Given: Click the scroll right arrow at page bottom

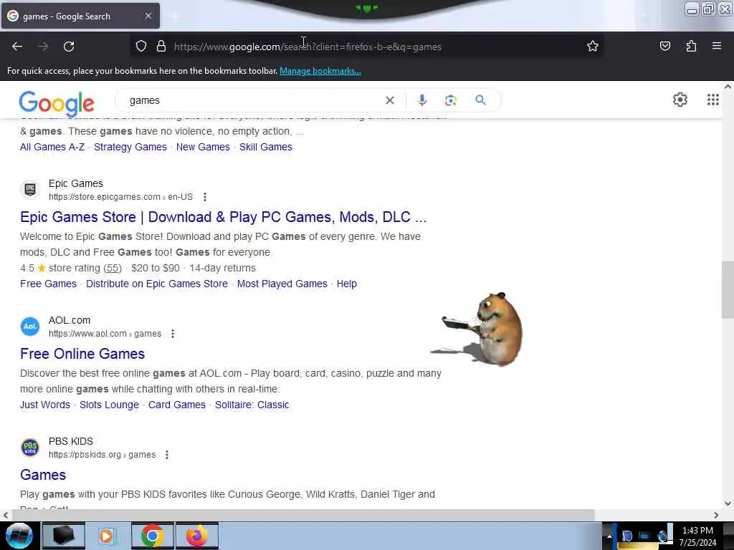Looking at the screenshot, I should (x=716, y=515).
